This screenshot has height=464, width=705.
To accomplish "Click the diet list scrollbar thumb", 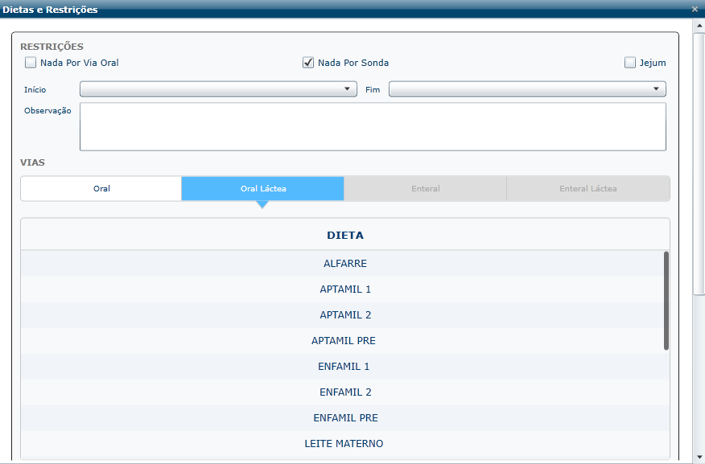I will pyautogui.click(x=666, y=301).
